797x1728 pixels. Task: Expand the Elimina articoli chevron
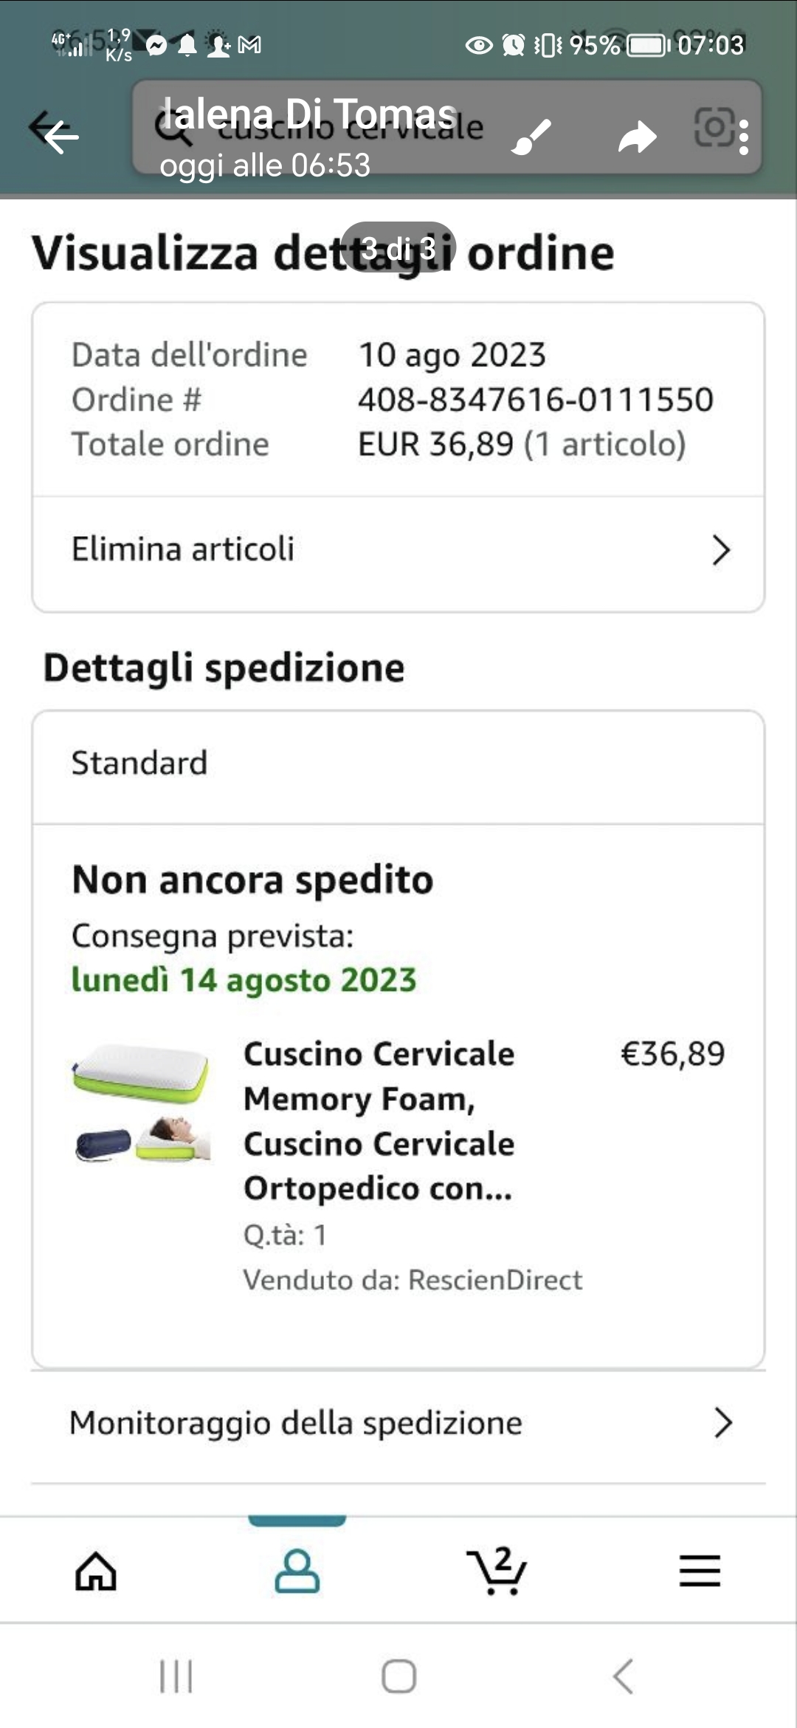tap(721, 550)
